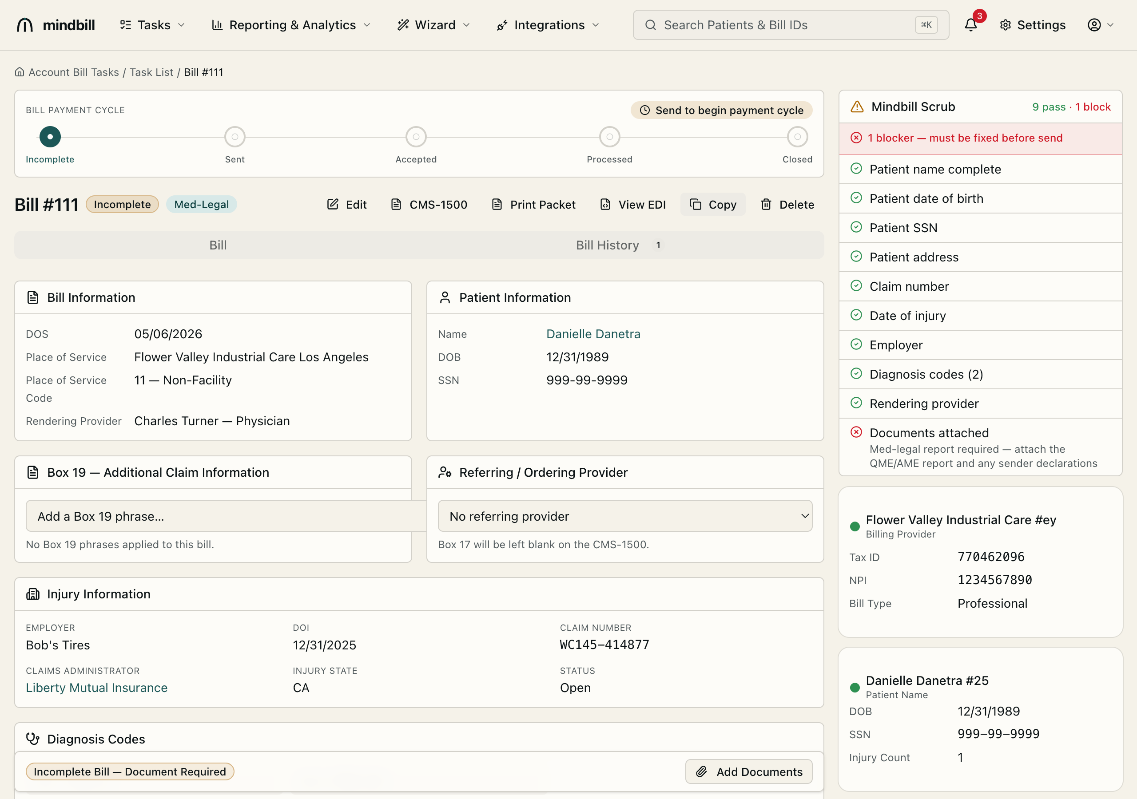This screenshot has height=799, width=1137.
Task: Click the Bill Information document icon
Action: [33, 297]
